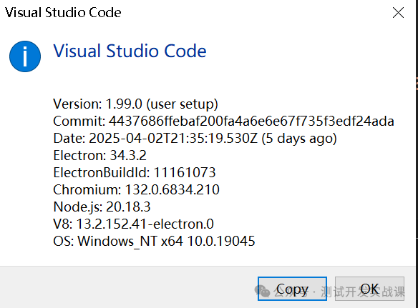The width and height of the screenshot is (418, 308).
Task: Click the ElectronBuildId 11161073 line
Action: pyautogui.click(x=135, y=172)
